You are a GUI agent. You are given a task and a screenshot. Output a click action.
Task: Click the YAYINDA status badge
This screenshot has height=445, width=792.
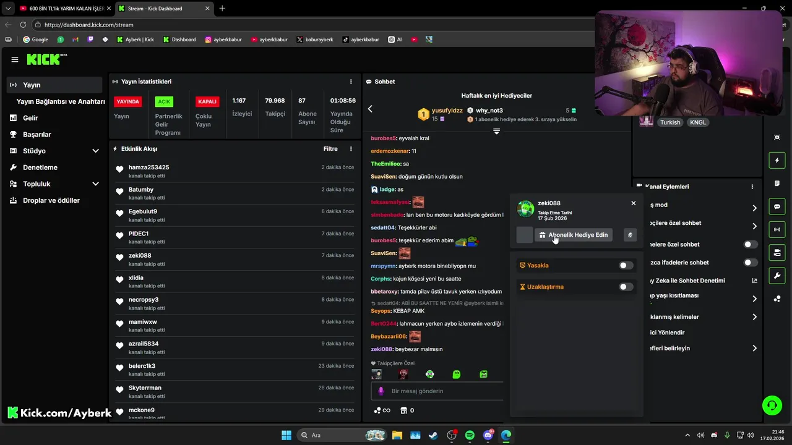(128, 101)
